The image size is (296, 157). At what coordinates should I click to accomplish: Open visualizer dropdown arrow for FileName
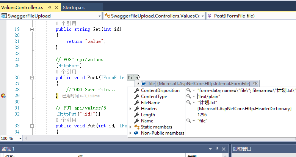click(x=194, y=103)
